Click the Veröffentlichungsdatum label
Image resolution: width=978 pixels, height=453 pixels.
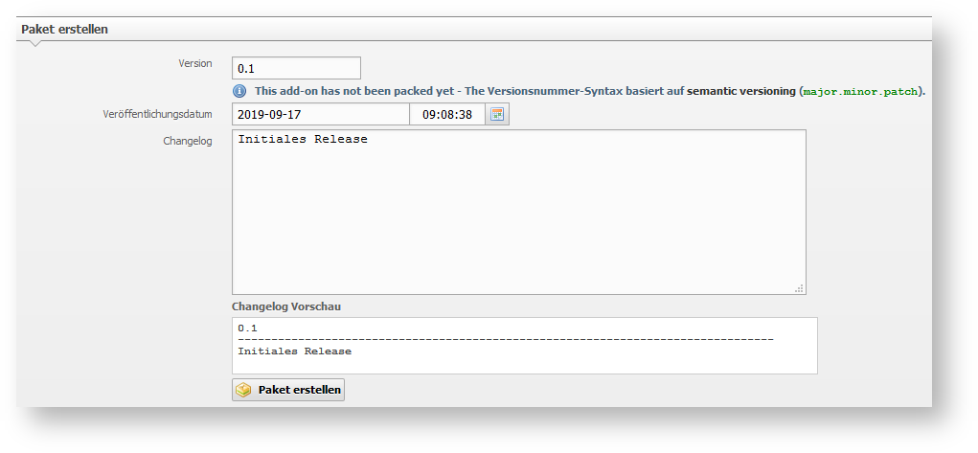pyautogui.click(x=158, y=114)
